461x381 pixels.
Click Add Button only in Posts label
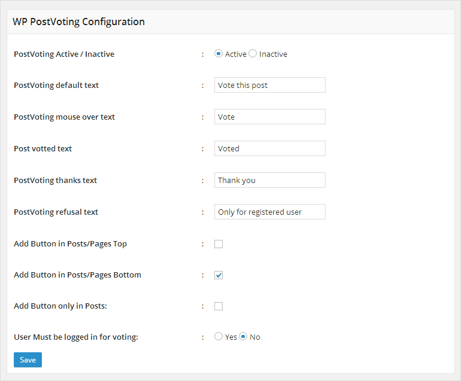click(x=60, y=306)
